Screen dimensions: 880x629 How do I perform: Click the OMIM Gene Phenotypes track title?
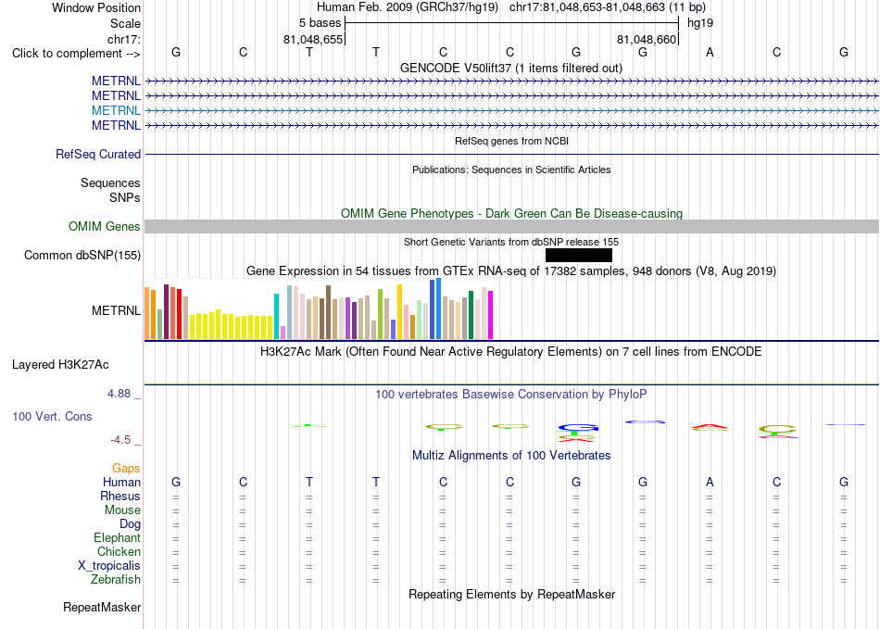512,213
